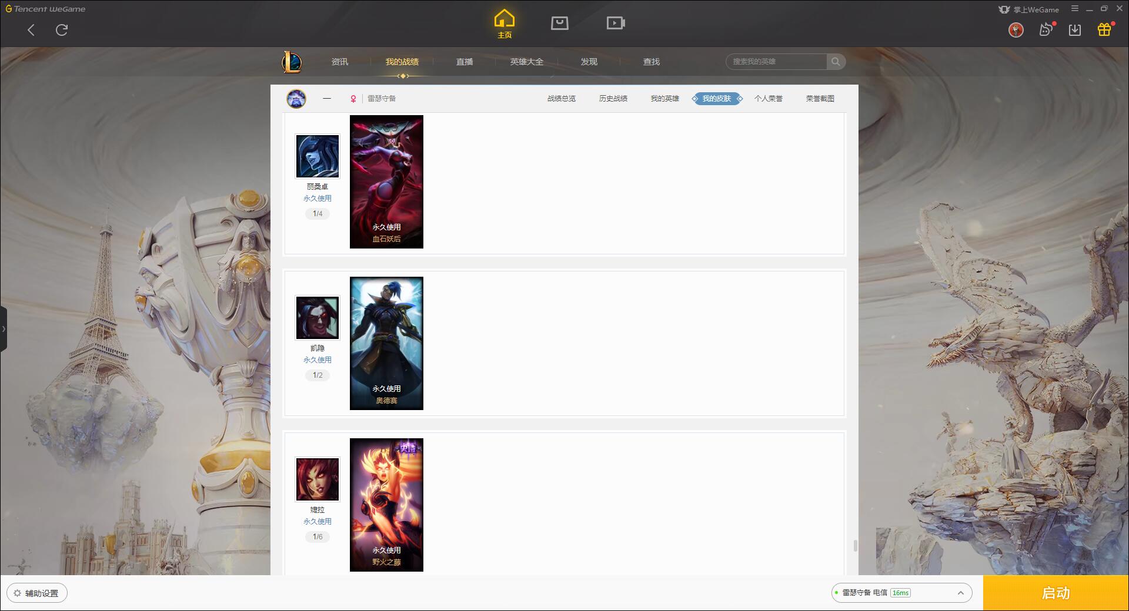Refresh the page with reload icon
Image resolution: width=1129 pixels, height=611 pixels.
click(x=62, y=30)
